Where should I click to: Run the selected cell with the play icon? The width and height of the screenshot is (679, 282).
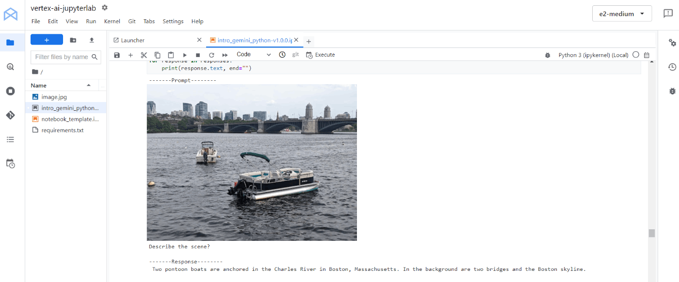184,55
